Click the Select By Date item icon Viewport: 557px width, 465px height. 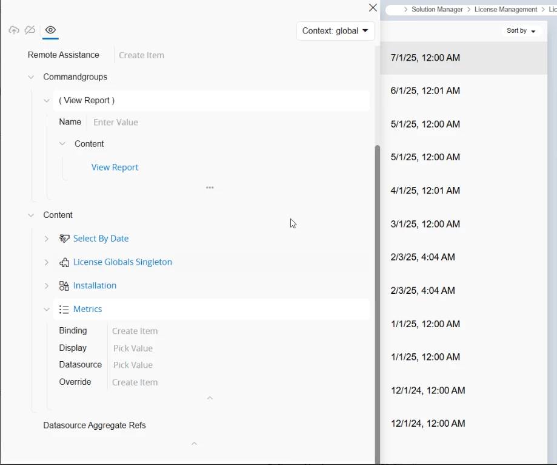click(64, 239)
